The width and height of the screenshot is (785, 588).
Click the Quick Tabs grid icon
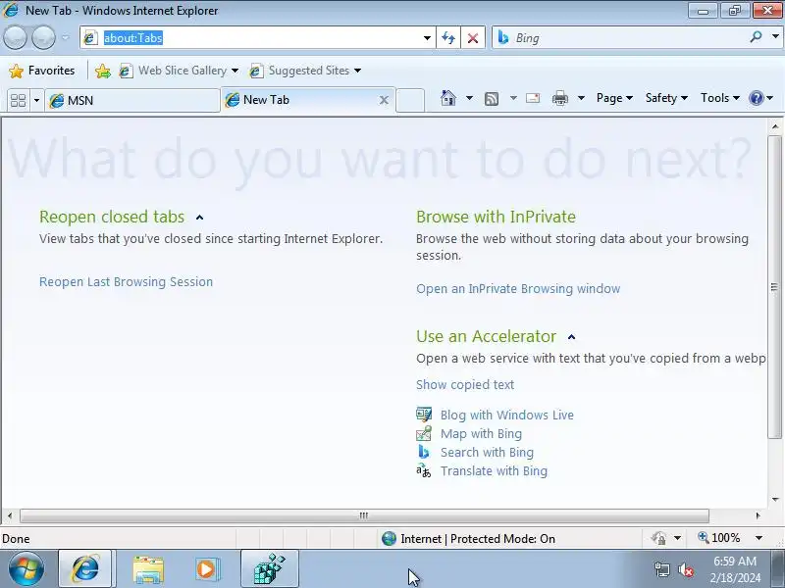pos(18,101)
